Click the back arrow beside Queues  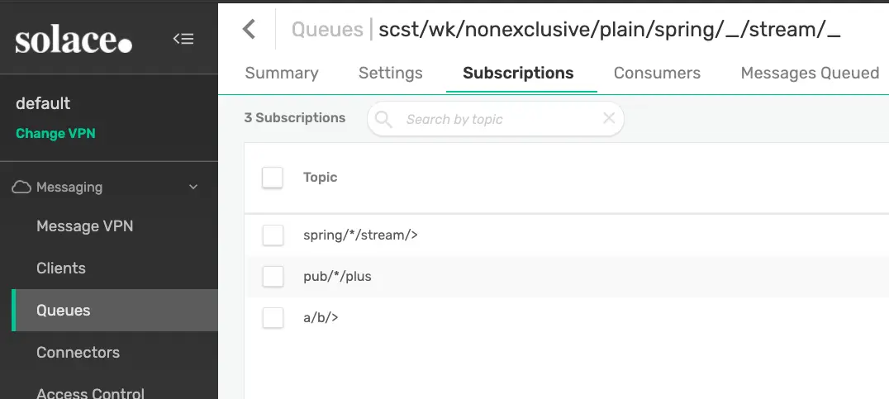(249, 30)
